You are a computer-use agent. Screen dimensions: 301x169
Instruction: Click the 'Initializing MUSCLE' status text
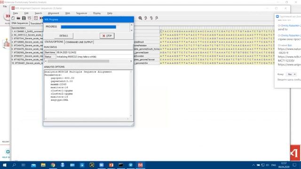click(76, 57)
